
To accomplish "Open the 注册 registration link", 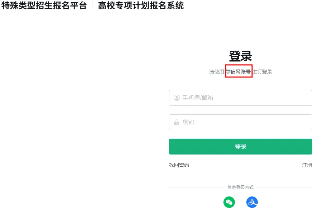I will tap(307, 165).
